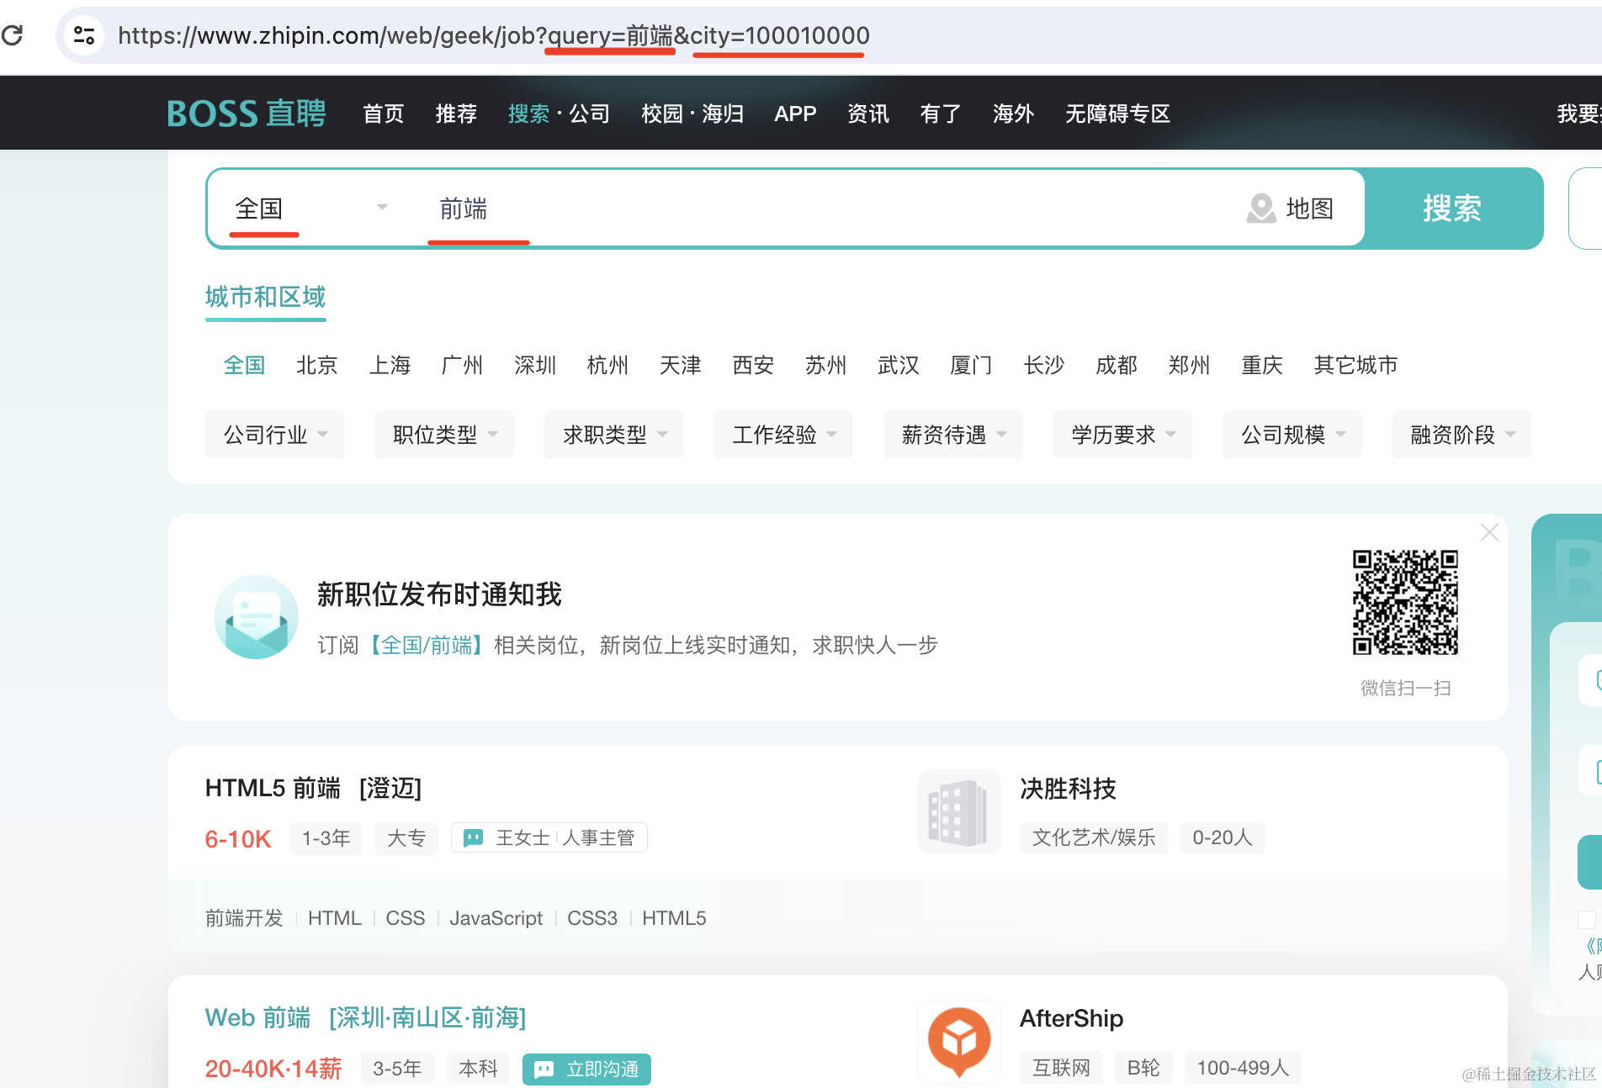Viewport: 1602px width, 1088px height.
Task: Expand the 工作经验 filter dropdown
Action: point(782,435)
